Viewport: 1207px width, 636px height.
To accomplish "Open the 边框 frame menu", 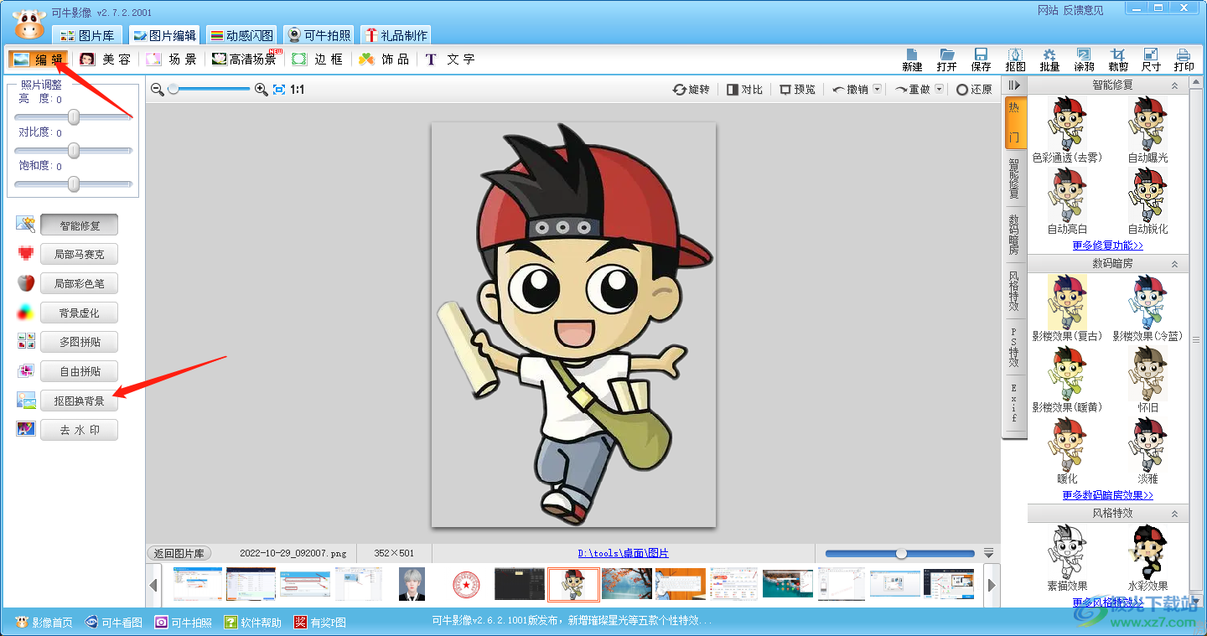I will 318,59.
